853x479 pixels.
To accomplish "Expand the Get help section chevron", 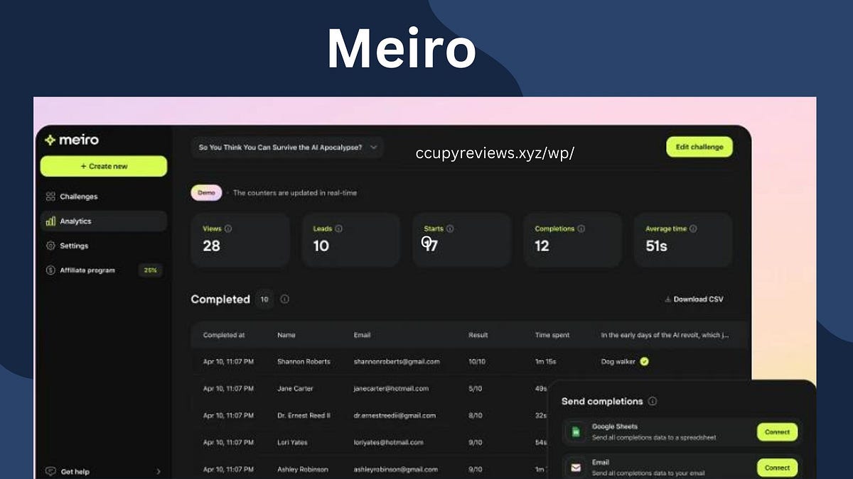I will pos(159,470).
